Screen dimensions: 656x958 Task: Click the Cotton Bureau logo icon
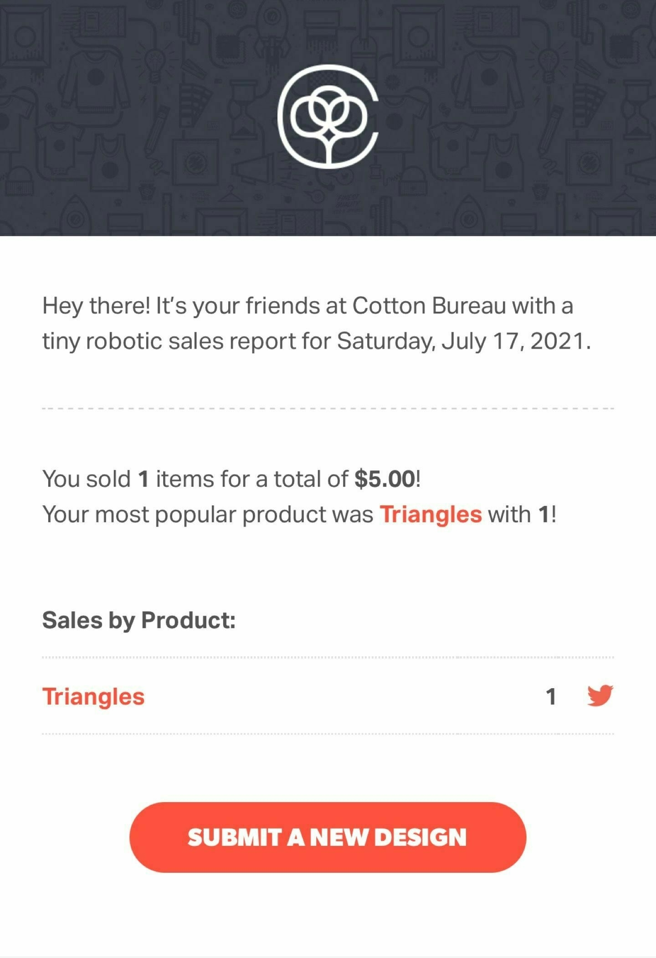pos(328,117)
